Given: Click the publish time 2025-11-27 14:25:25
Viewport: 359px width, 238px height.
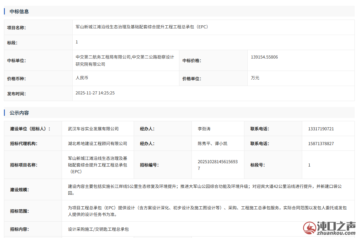Looking at the screenshot, I should point(95,93).
